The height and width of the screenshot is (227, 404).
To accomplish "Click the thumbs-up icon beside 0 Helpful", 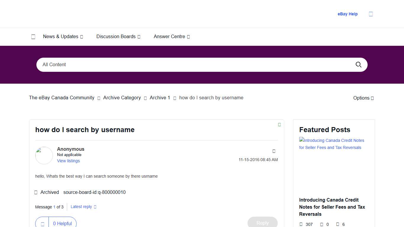I will [42, 224].
